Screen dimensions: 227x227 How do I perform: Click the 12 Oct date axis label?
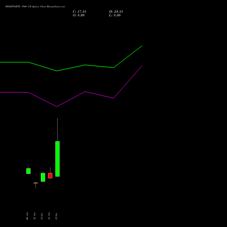[35, 216]
